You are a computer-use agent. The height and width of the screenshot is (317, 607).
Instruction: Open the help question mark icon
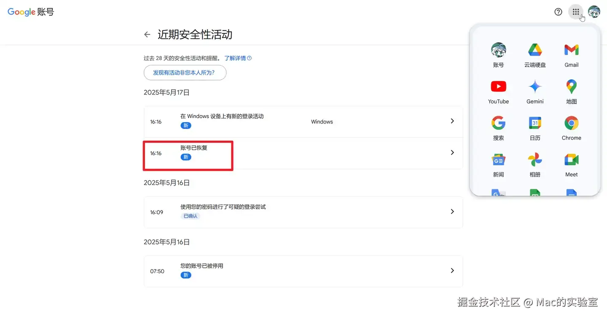click(558, 12)
